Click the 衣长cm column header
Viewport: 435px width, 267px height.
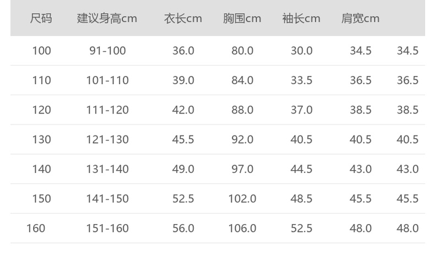[x=183, y=18]
